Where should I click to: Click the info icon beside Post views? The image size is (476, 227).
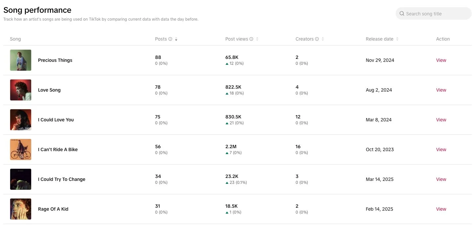(x=251, y=39)
